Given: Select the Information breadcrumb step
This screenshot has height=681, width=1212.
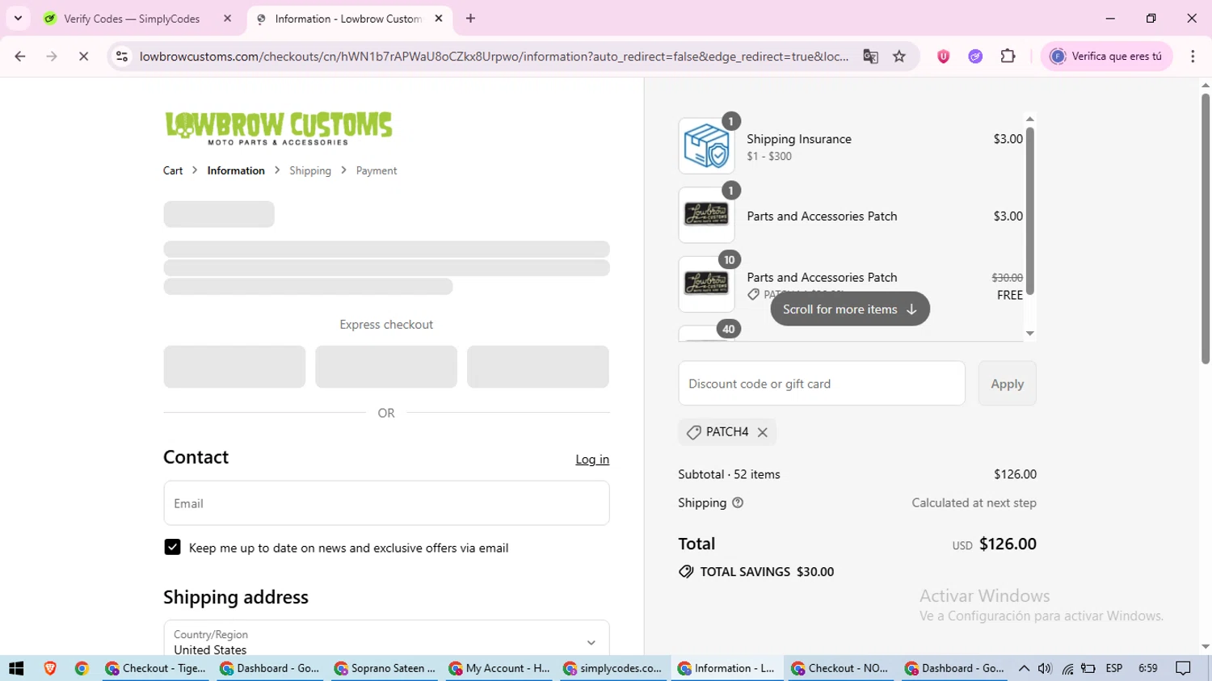Looking at the screenshot, I should 236,170.
